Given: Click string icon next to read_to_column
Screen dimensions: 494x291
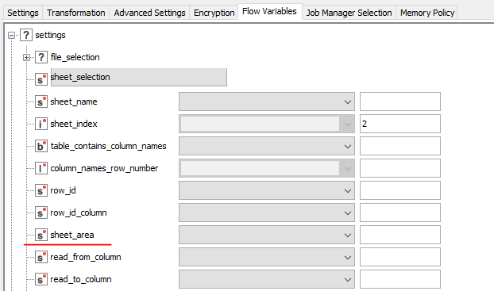Looking at the screenshot, I should (41, 279).
